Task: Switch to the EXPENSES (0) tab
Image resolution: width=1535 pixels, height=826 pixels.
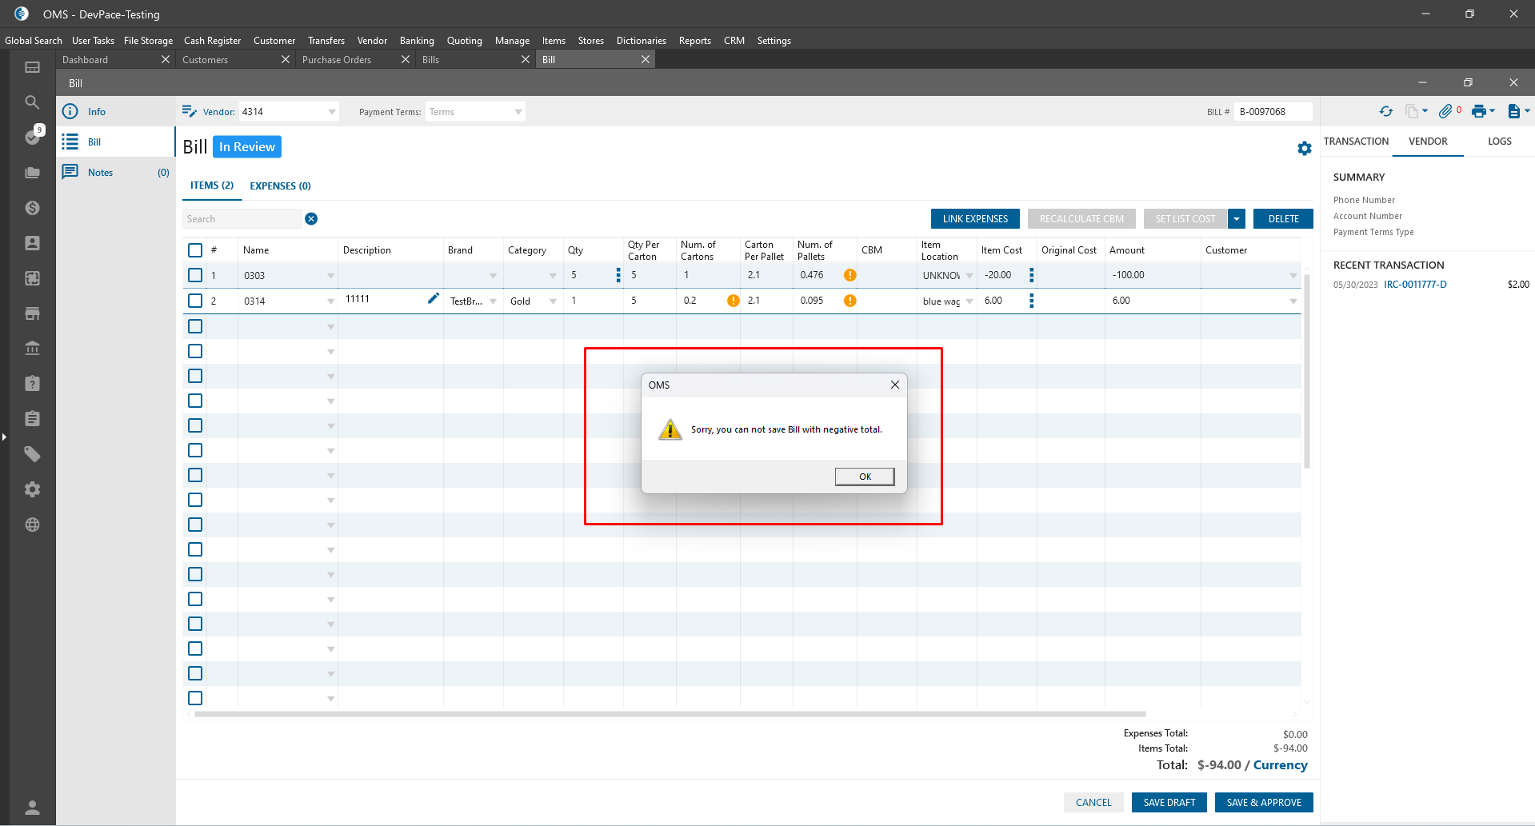Action: coord(280,186)
